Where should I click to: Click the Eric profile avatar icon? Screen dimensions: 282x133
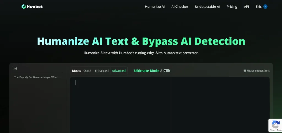pyautogui.click(x=265, y=7)
